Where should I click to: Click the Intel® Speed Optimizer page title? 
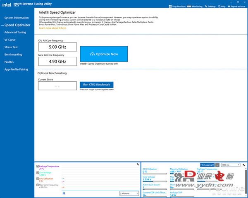tap(57, 12)
